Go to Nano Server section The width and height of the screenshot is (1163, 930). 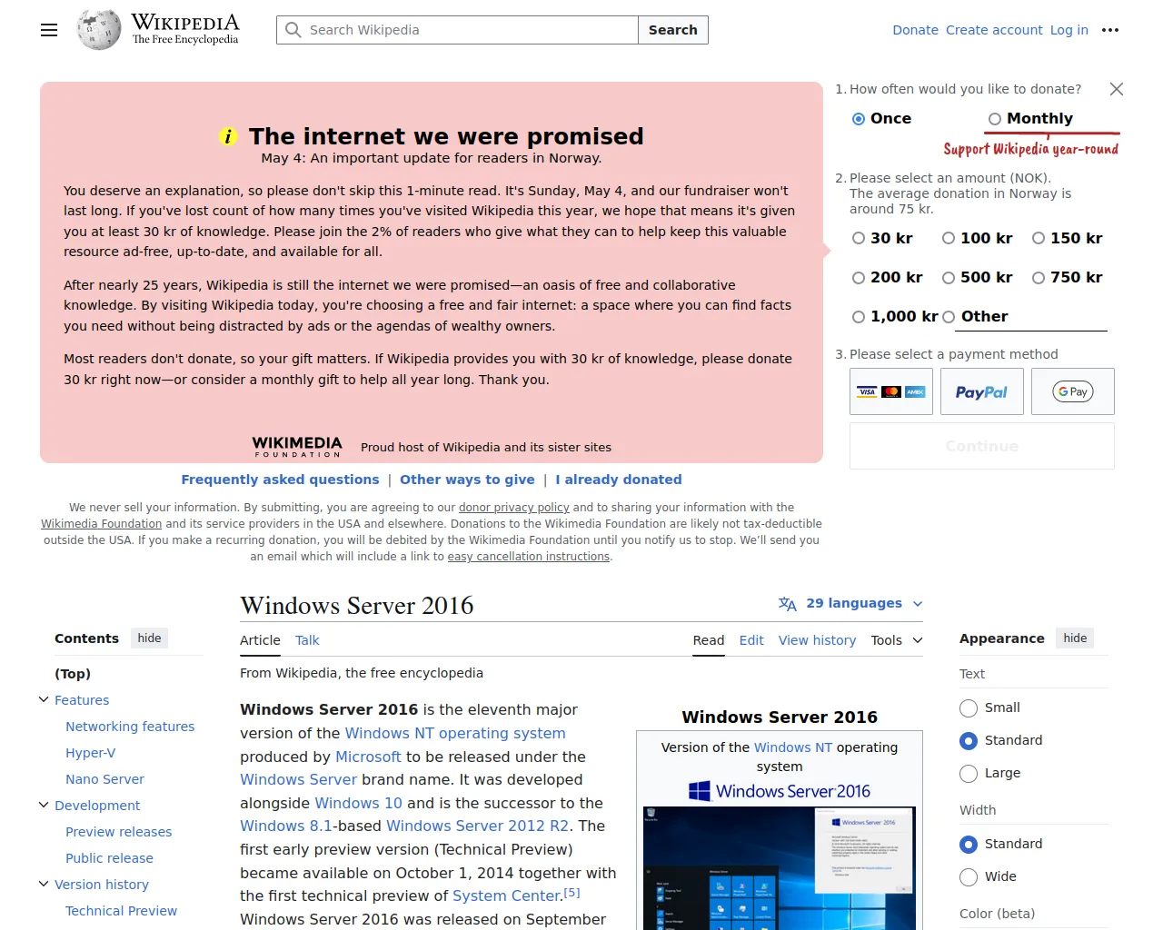(x=104, y=779)
